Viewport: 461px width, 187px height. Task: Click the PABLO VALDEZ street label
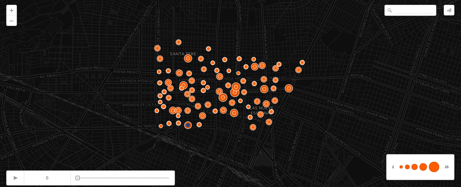coord(434,78)
